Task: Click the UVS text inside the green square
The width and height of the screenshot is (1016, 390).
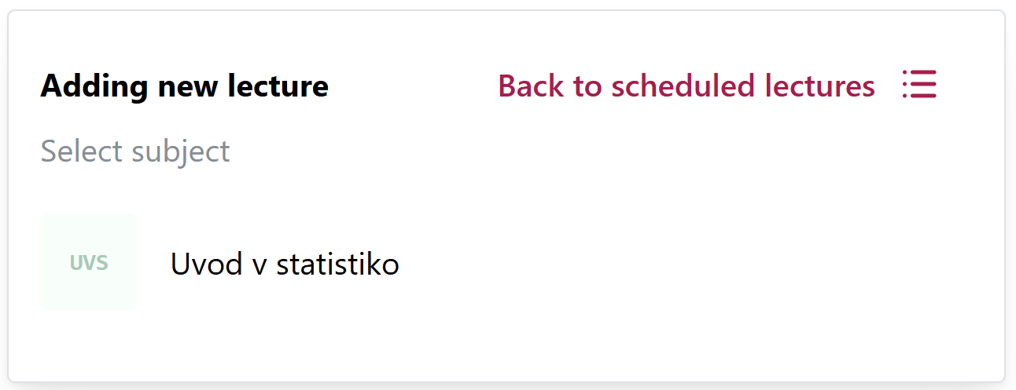Action: click(89, 263)
